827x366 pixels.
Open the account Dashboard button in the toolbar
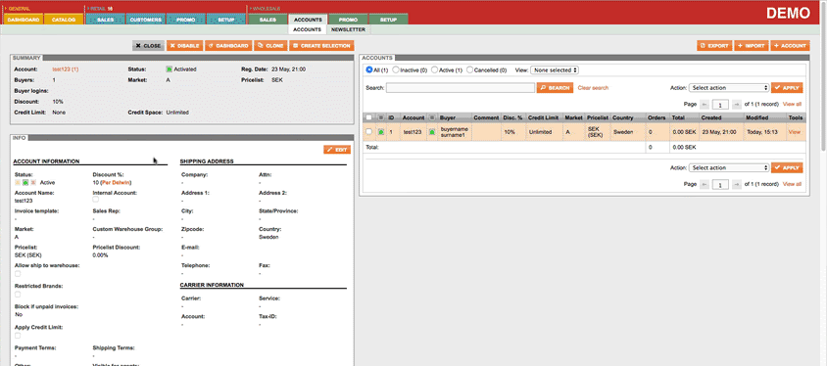tap(228, 46)
